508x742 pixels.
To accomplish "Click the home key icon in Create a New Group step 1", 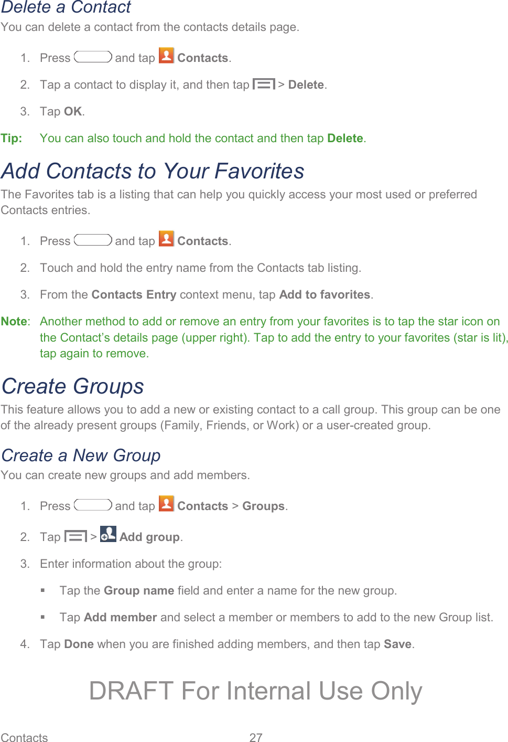I will [x=93, y=505].
